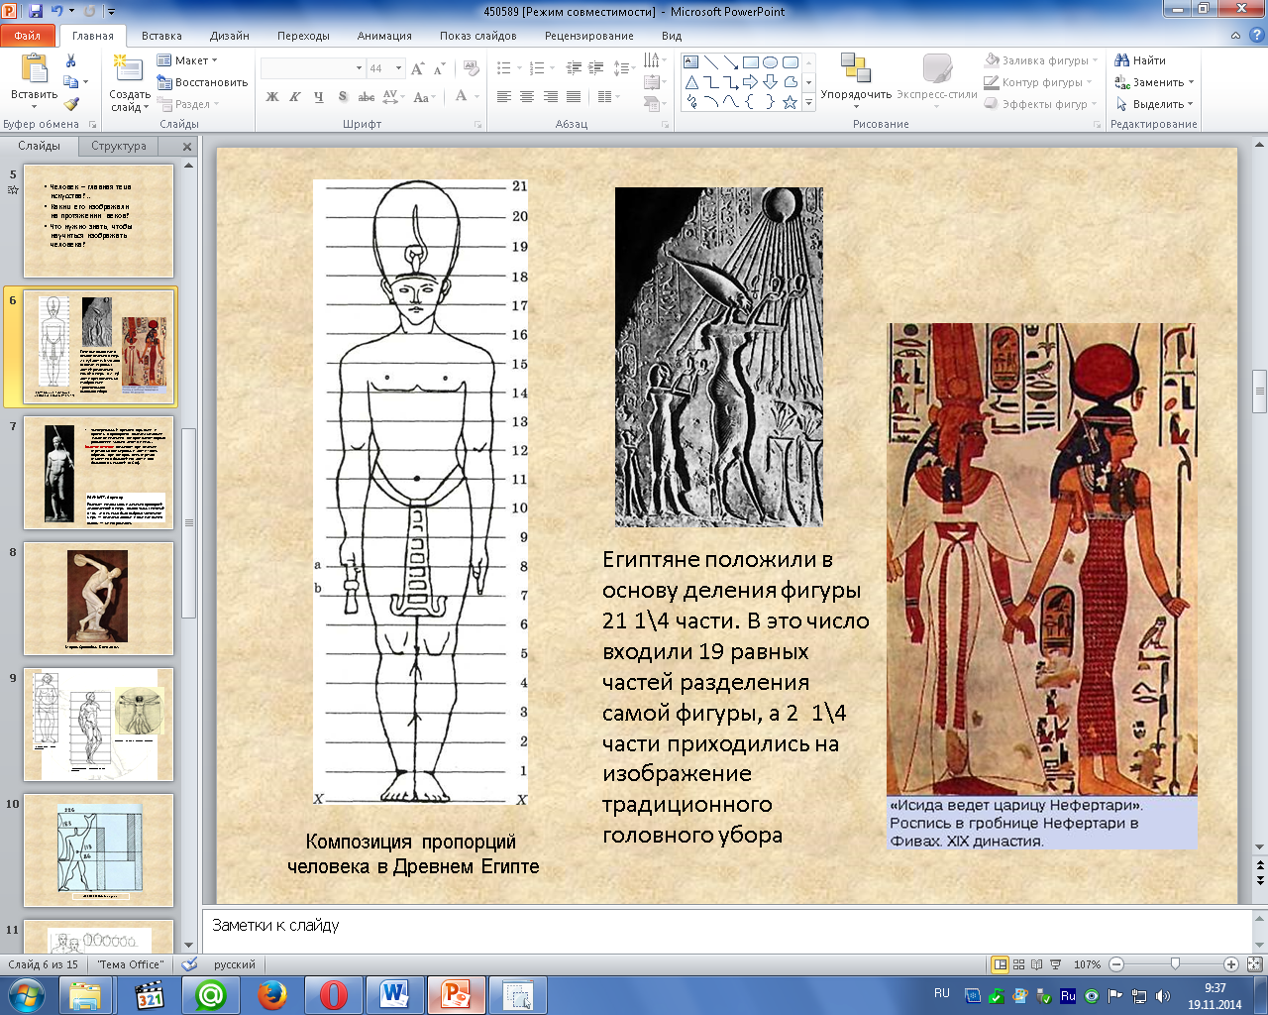
Task: Select the oval shape in gallery
Action: (x=770, y=62)
